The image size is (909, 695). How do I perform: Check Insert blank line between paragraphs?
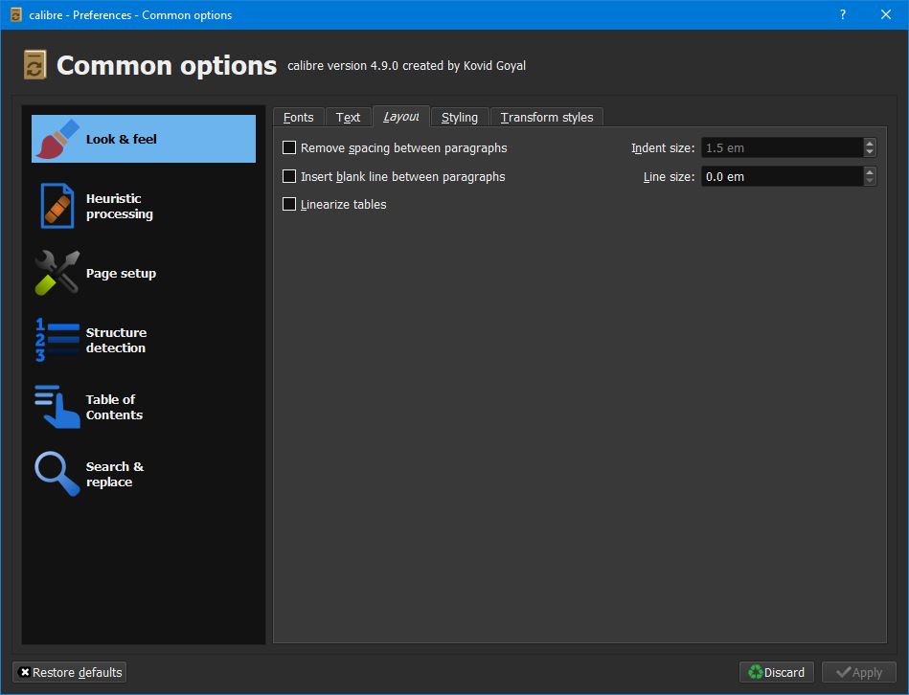pyautogui.click(x=289, y=176)
